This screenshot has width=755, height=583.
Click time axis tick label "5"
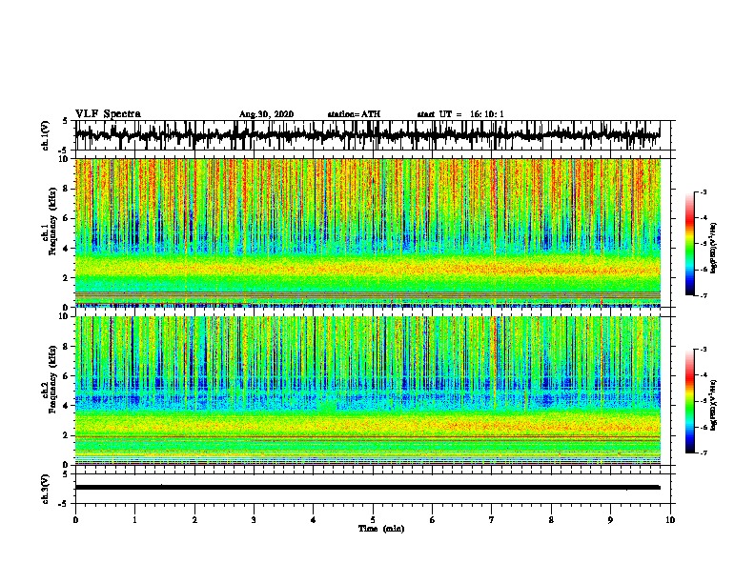click(x=373, y=520)
